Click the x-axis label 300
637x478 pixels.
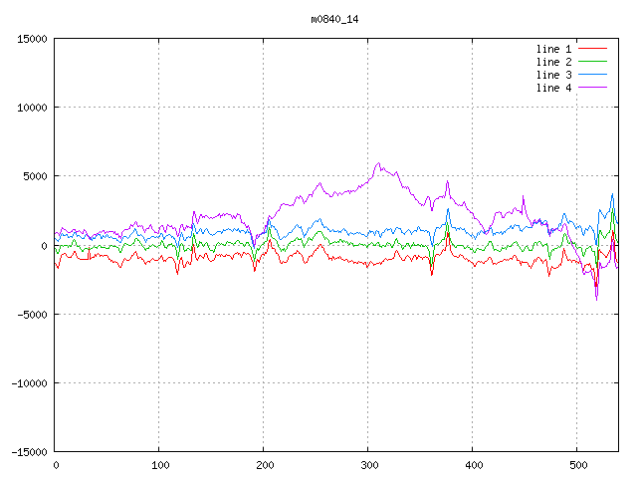(369, 465)
